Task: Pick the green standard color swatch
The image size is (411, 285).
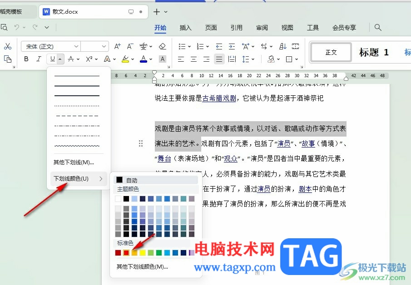Action: [159, 252]
